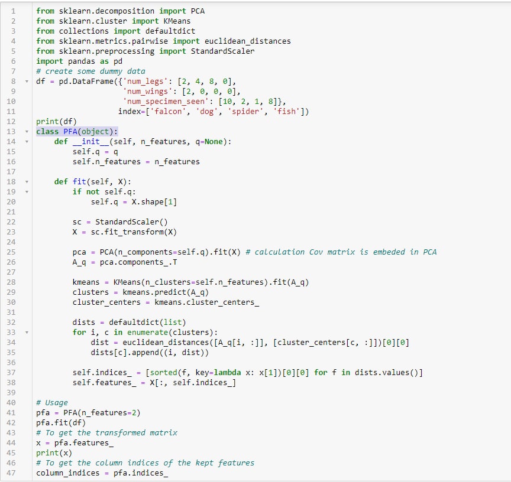Click 'euclidean_distances' in the line 4 import
The height and width of the screenshot is (482, 511).
[x=248, y=41]
